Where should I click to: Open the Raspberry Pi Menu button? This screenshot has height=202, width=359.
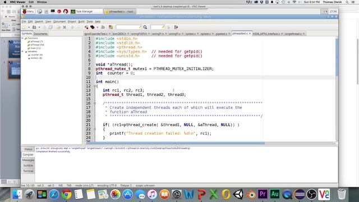(x=28, y=11)
